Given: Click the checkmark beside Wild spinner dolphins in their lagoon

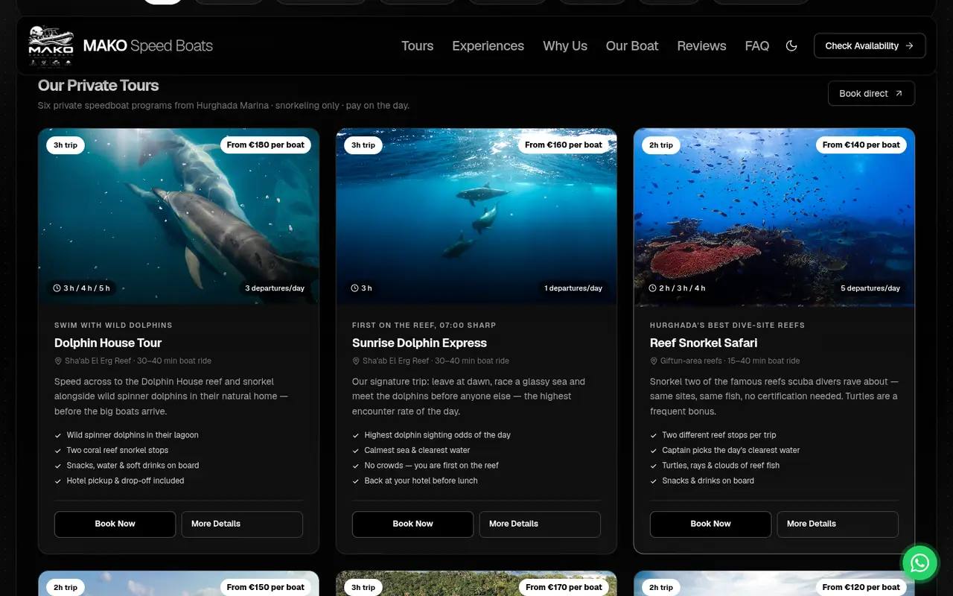Looking at the screenshot, I should tap(58, 435).
